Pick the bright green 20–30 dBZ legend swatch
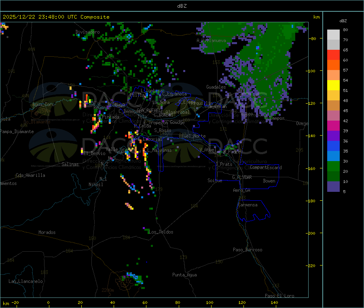The height and width of the screenshot is (308, 364). point(333,166)
